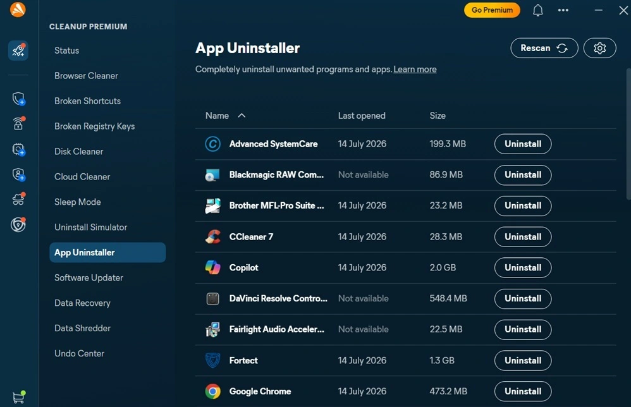631x407 pixels.
Task: Open Data Shredder section
Action: pyautogui.click(x=82, y=328)
